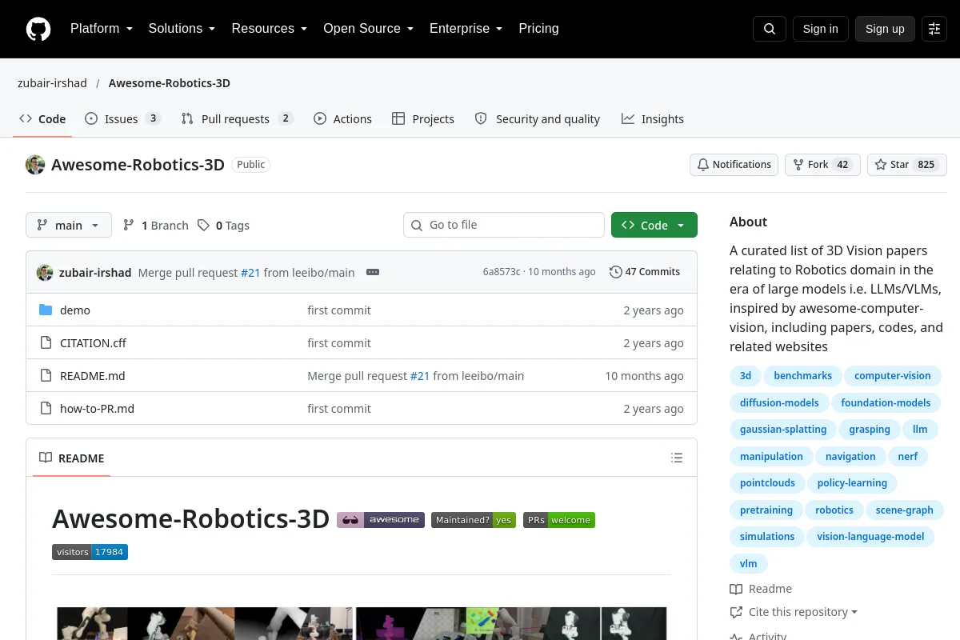Click the awesome sunglasses badge
The width and height of the screenshot is (960, 640).
click(x=381, y=520)
